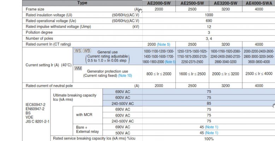Click the Type header cell
This screenshot has width=275, height=141.
click(82, 3)
